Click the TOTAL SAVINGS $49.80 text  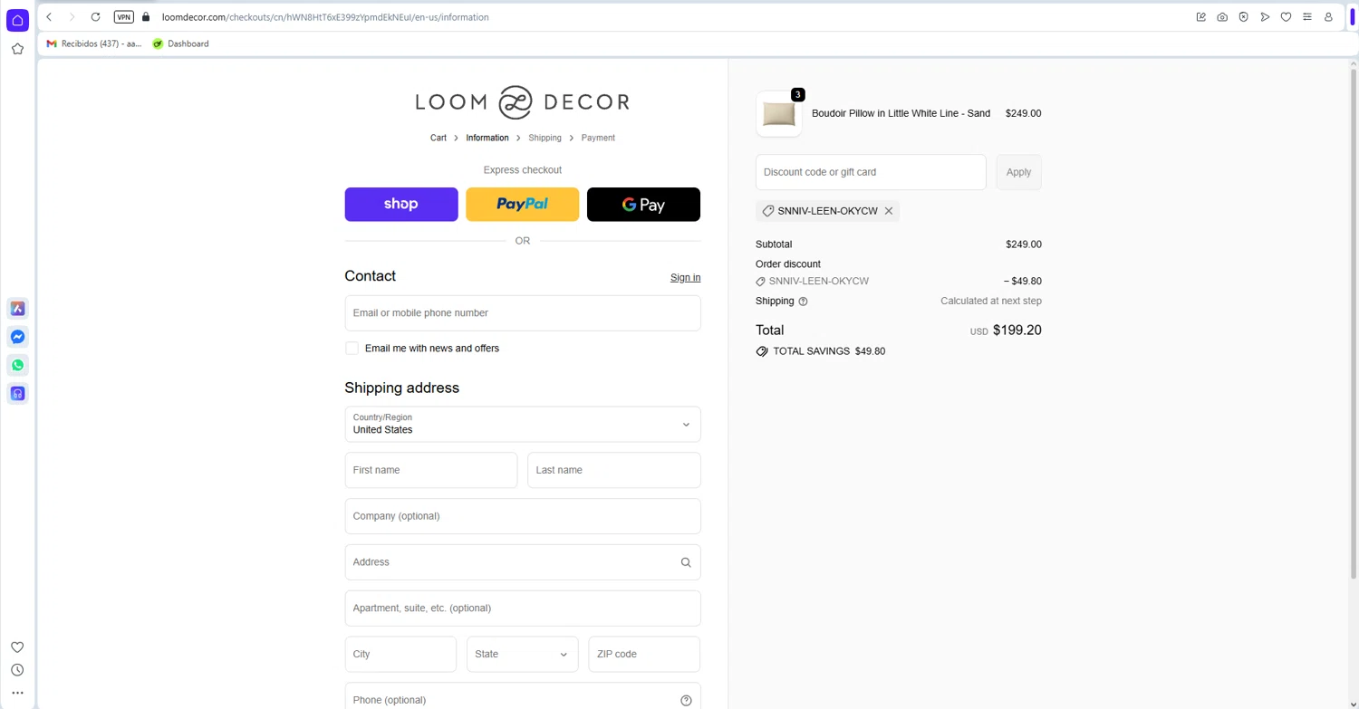(829, 351)
